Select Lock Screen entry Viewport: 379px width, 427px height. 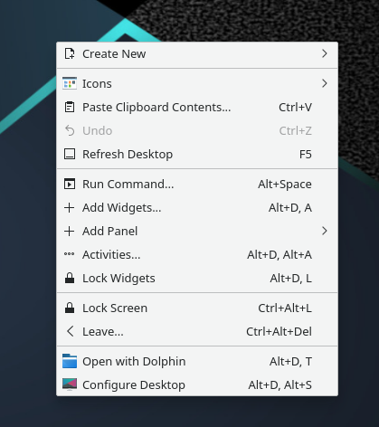pos(197,308)
